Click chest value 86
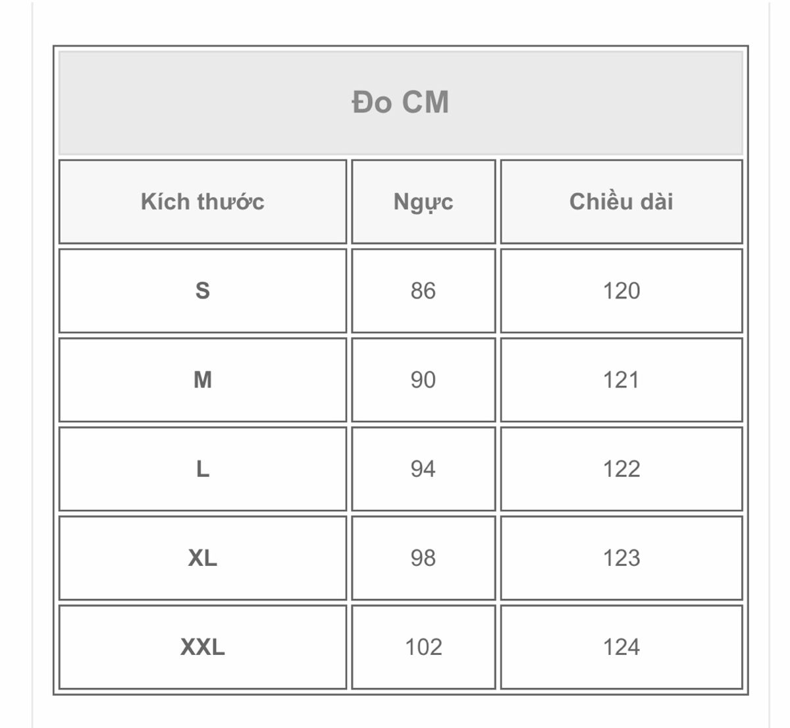This screenshot has height=728, width=790. coord(423,291)
